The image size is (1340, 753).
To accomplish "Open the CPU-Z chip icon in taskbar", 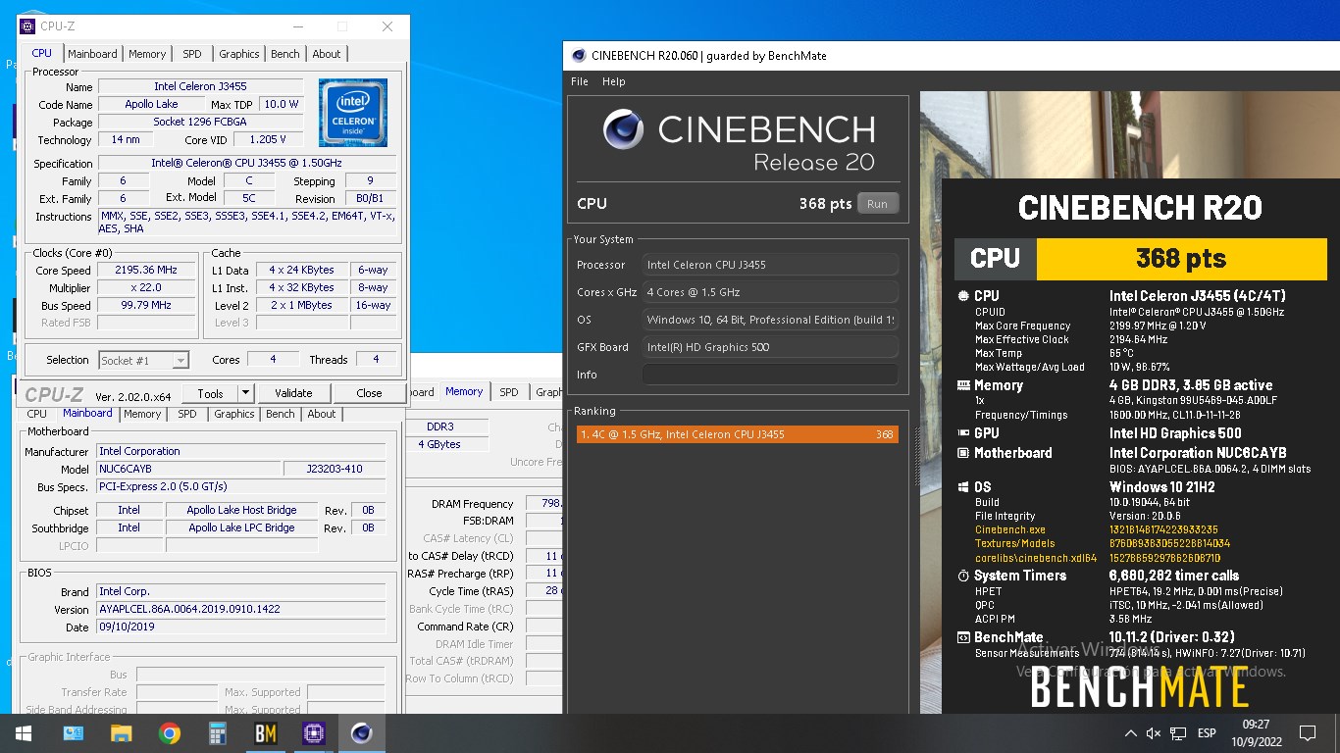I will (x=314, y=733).
